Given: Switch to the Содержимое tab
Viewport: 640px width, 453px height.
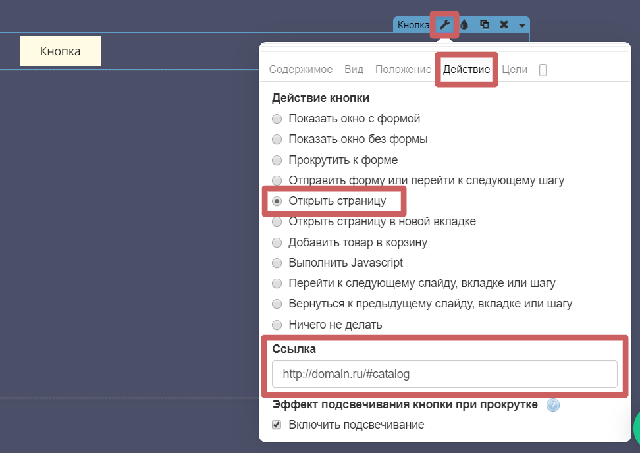Looking at the screenshot, I should pos(302,70).
